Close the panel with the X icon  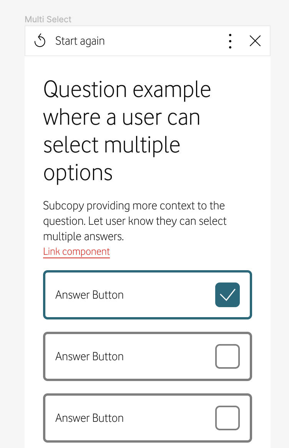pyautogui.click(x=255, y=41)
